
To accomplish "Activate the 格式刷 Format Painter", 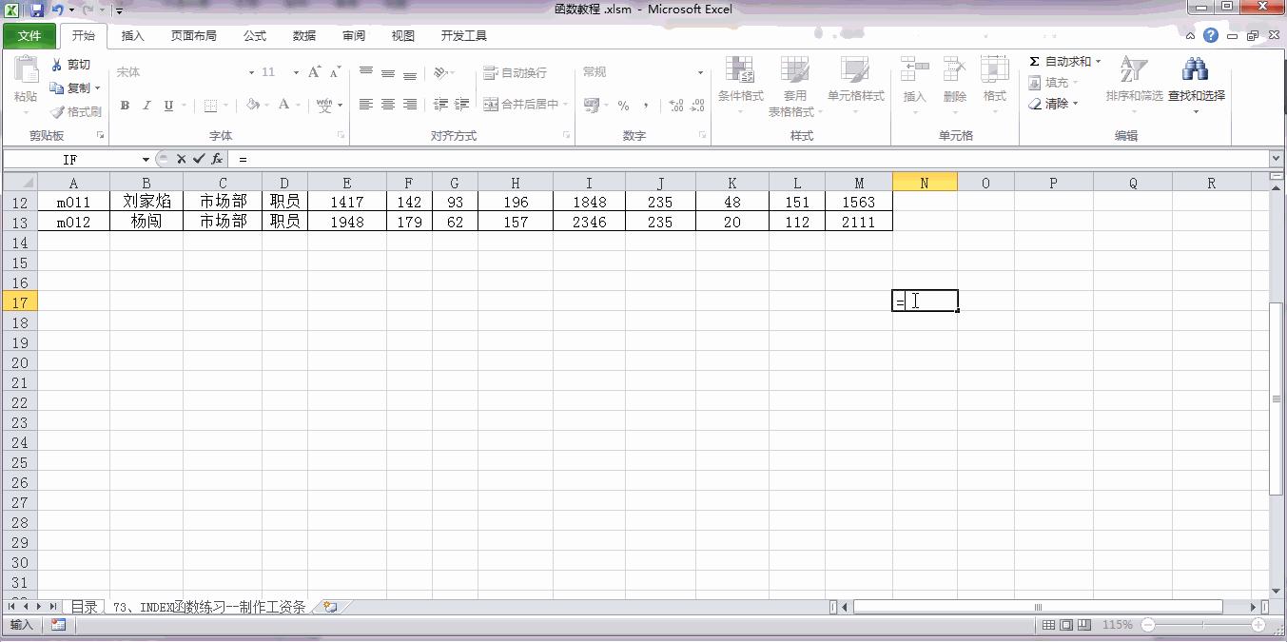I will (x=73, y=111).
